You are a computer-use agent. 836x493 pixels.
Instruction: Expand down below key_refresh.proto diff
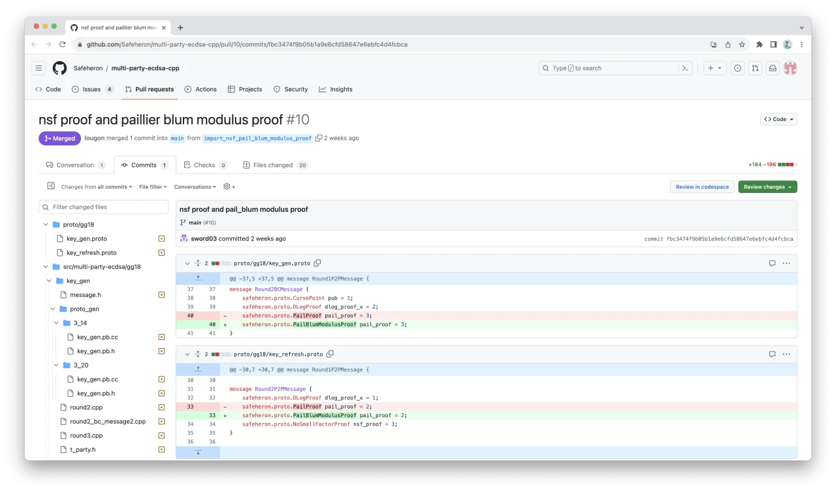[198, 452]
